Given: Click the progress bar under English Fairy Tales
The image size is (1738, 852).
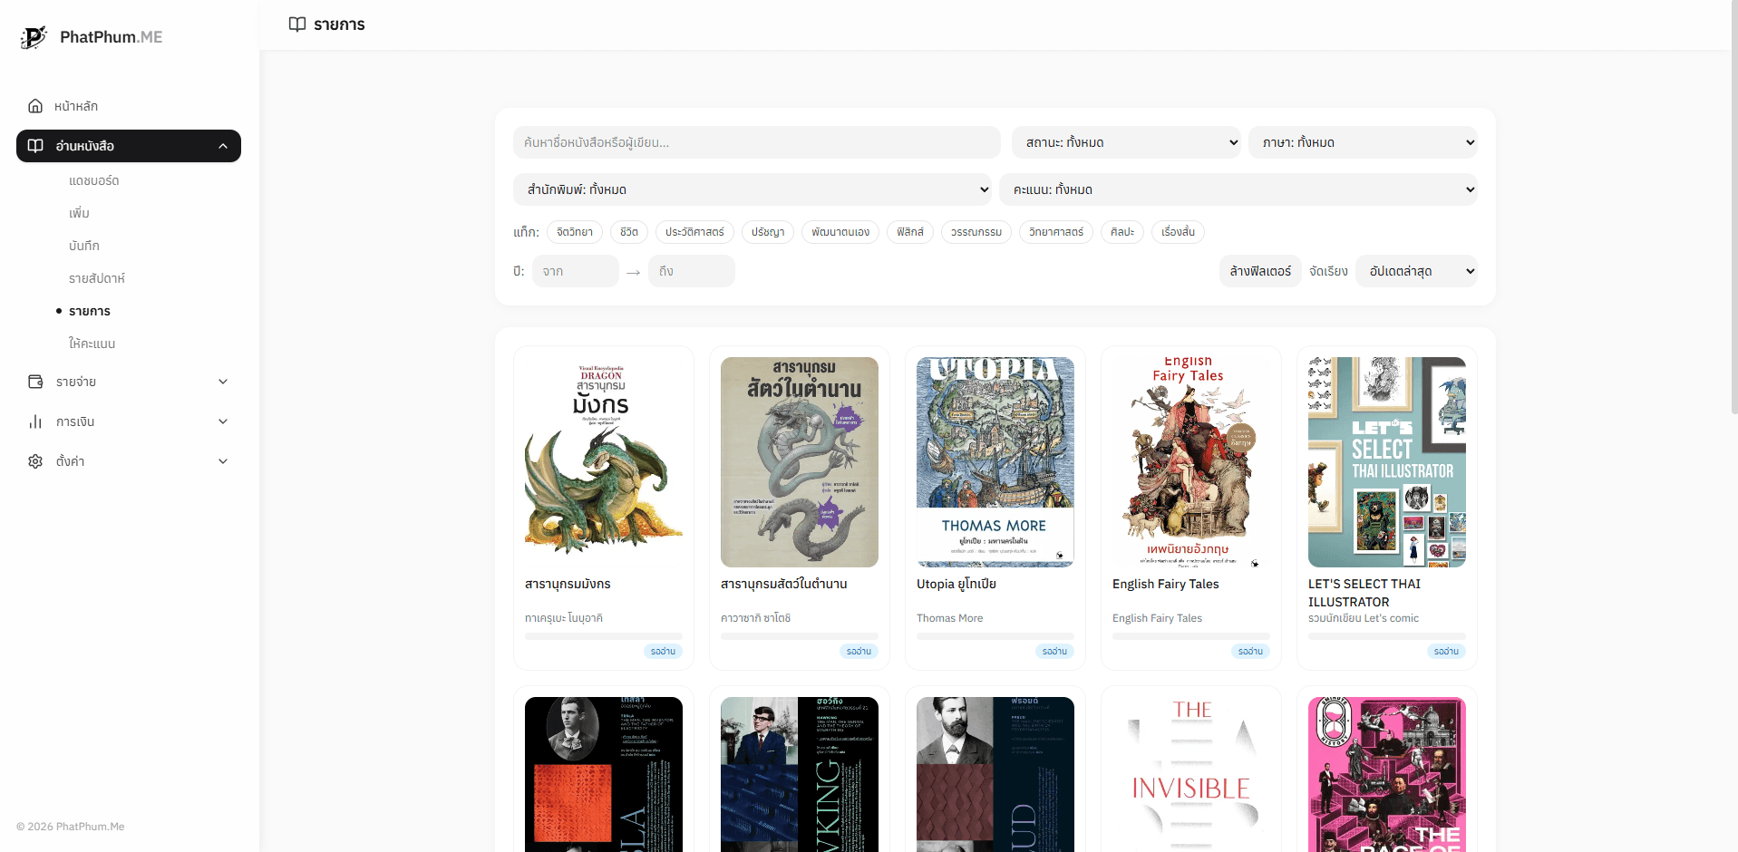Looking at the screenshot, I should tap(1190, 636).
